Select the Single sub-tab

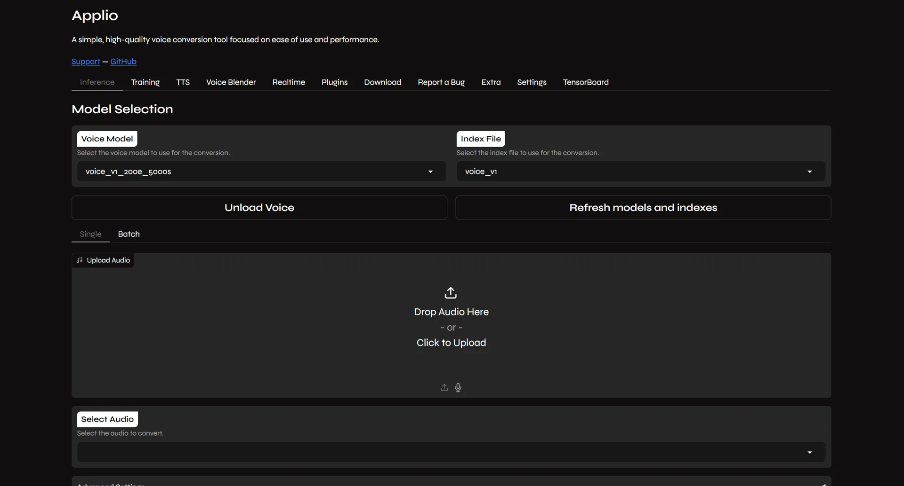(x=90, y=234)
